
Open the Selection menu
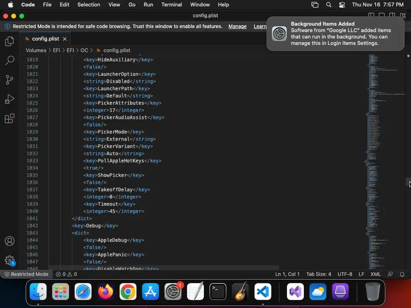[x=89, y=5]
